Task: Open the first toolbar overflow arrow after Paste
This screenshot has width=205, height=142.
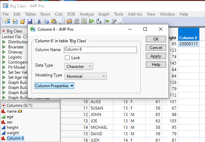Action: [60, 23]
